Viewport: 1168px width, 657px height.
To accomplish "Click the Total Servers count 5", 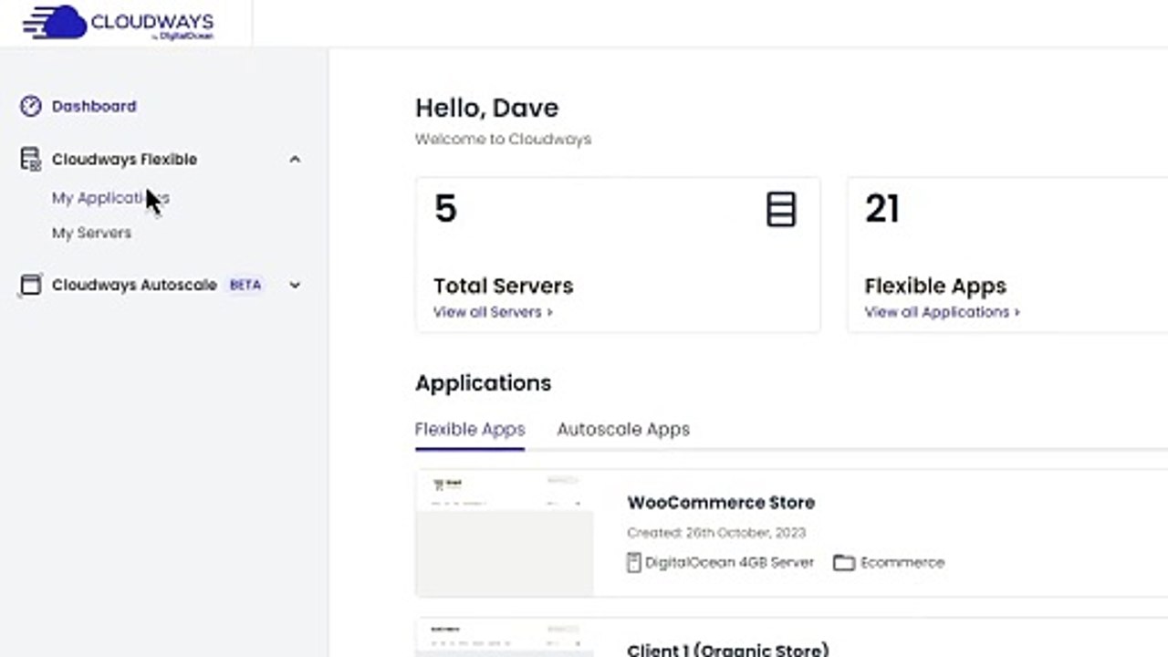I will pyautogui.click(x=445, y=209).
